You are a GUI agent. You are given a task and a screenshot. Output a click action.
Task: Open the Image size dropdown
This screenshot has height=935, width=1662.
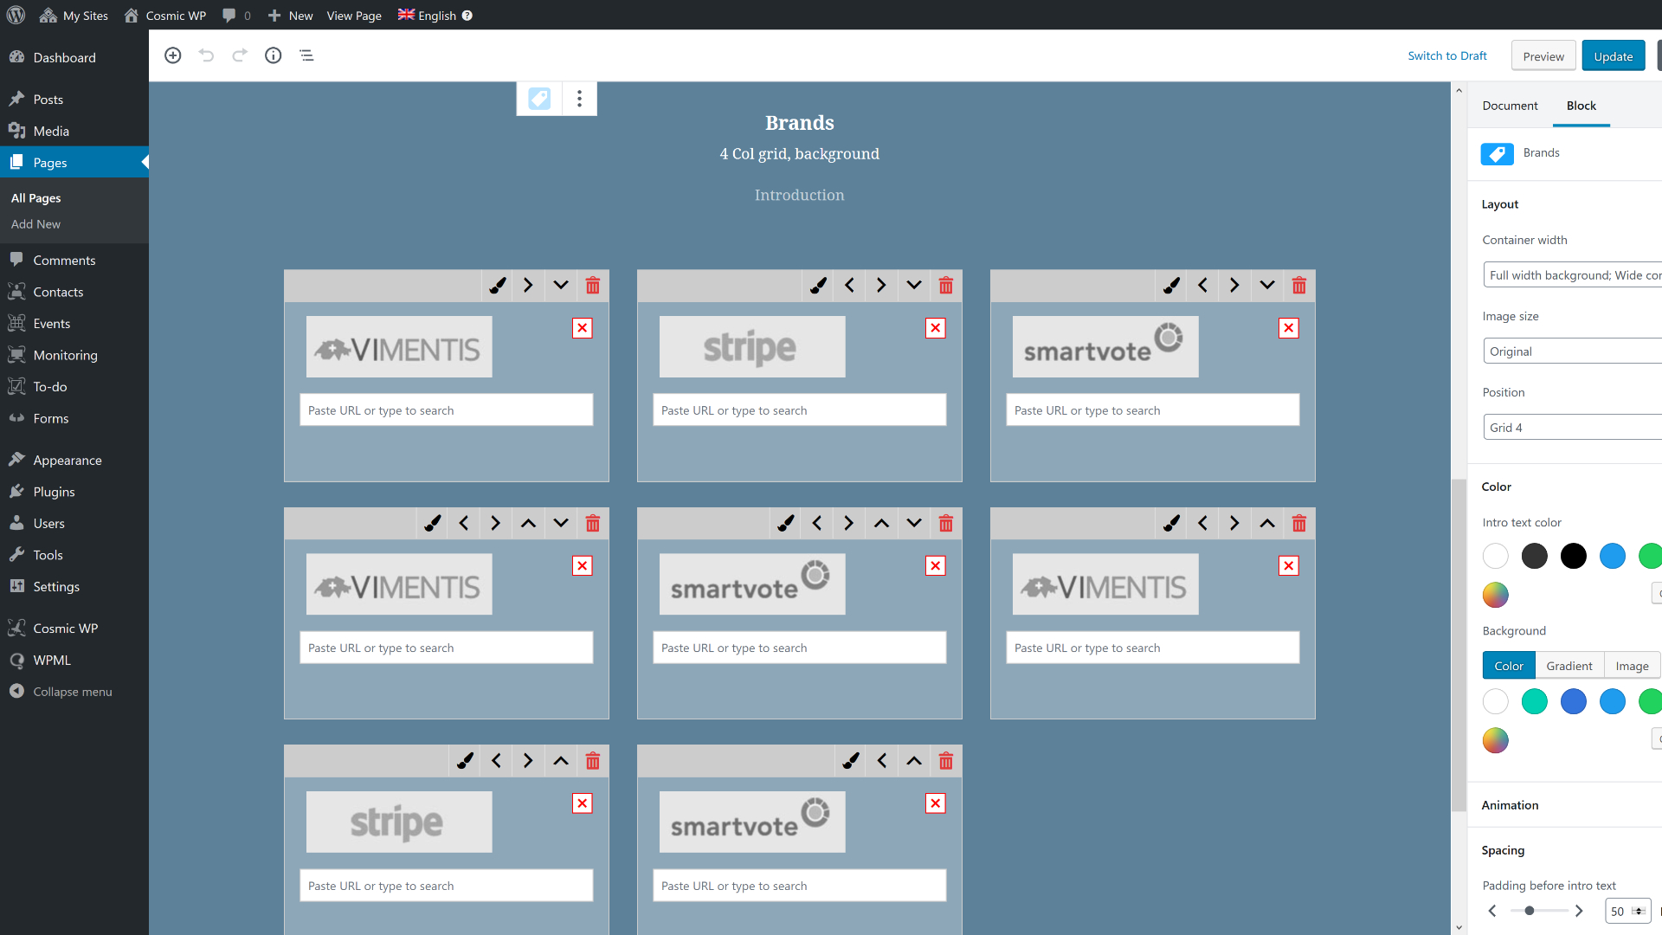[1572, 351]
